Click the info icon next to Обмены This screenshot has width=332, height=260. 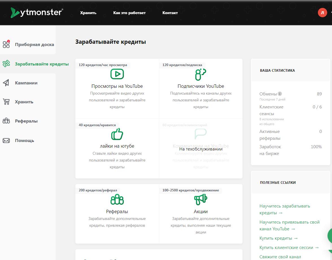pyautogui.click(x=280, y=94)
